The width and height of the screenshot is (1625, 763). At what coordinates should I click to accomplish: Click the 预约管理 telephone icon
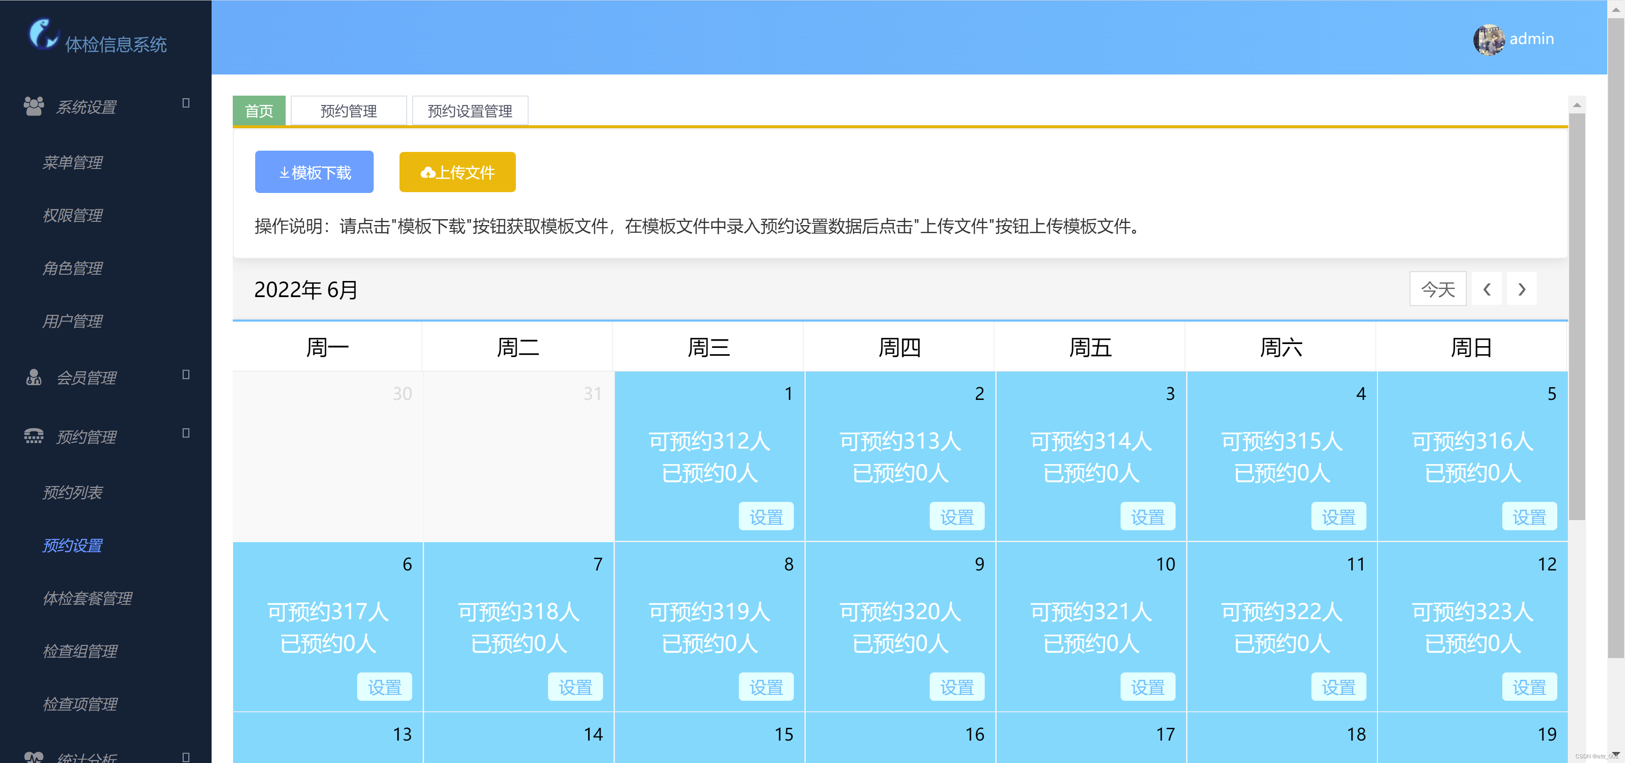tap(33, 436)
